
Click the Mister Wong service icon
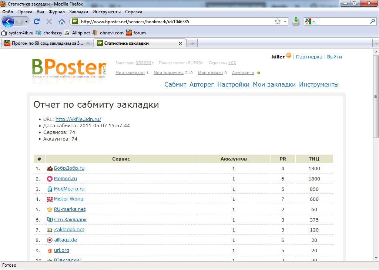pyautogui.click(x=50, y=199)
